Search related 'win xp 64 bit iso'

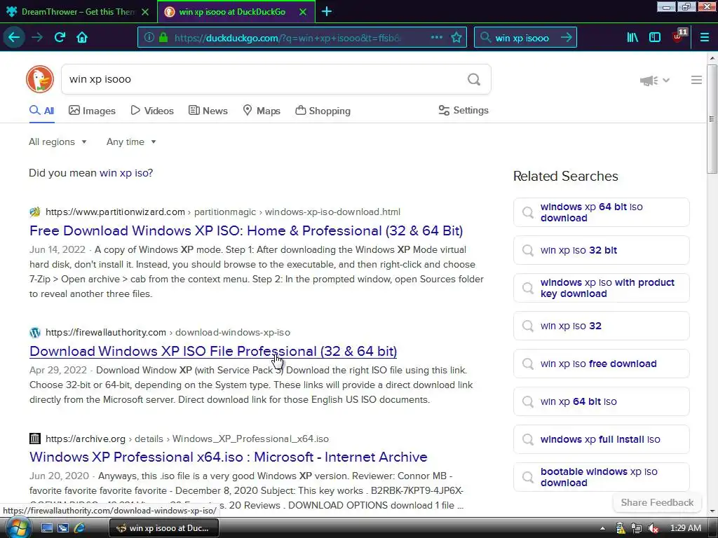click(x=601, y=401)
